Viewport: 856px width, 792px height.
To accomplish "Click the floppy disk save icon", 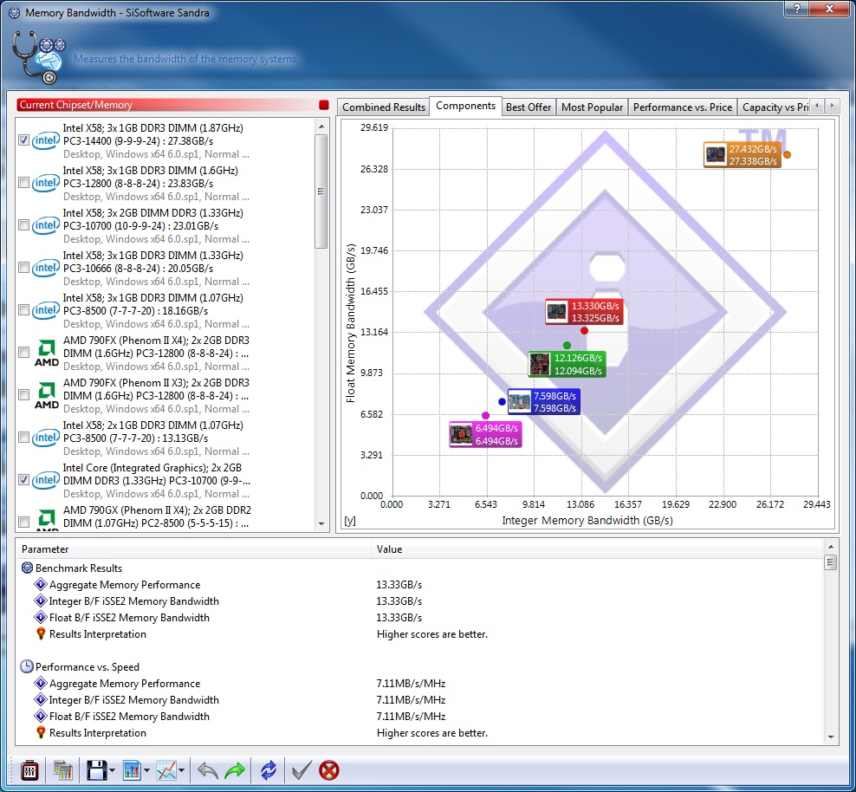I will 97,770.
